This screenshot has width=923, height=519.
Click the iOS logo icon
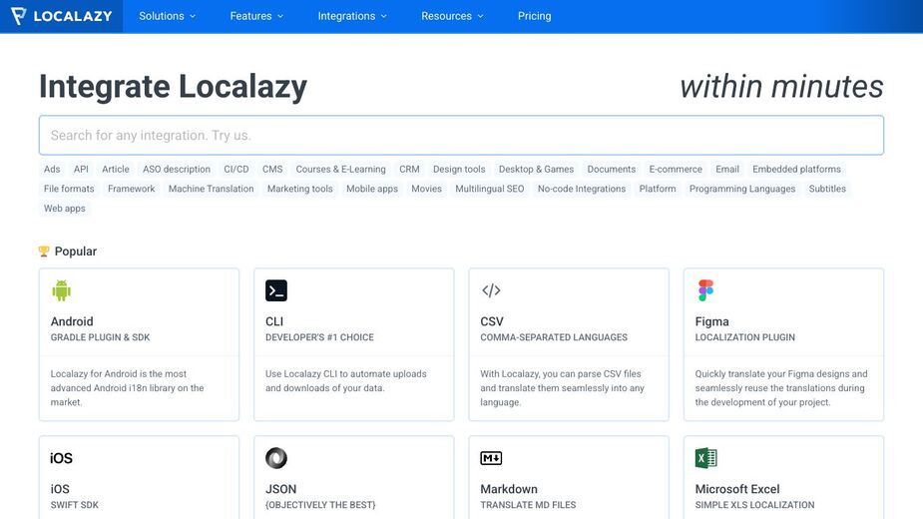point(61,458)
